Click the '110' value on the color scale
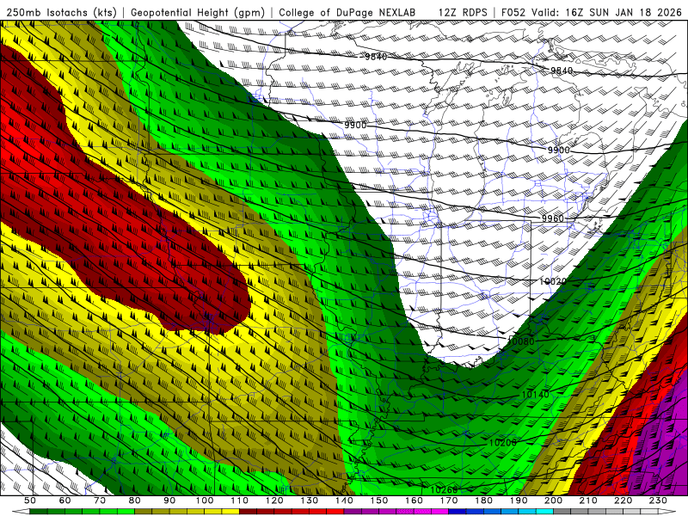688x516 pixels. [239, 501]
